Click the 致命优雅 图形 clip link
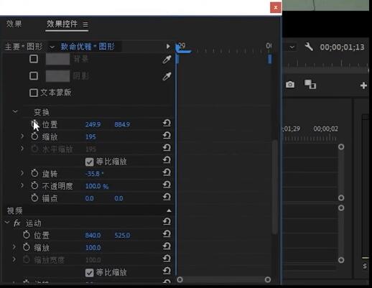This screenshot has width=372, height=288. (88, 47)
